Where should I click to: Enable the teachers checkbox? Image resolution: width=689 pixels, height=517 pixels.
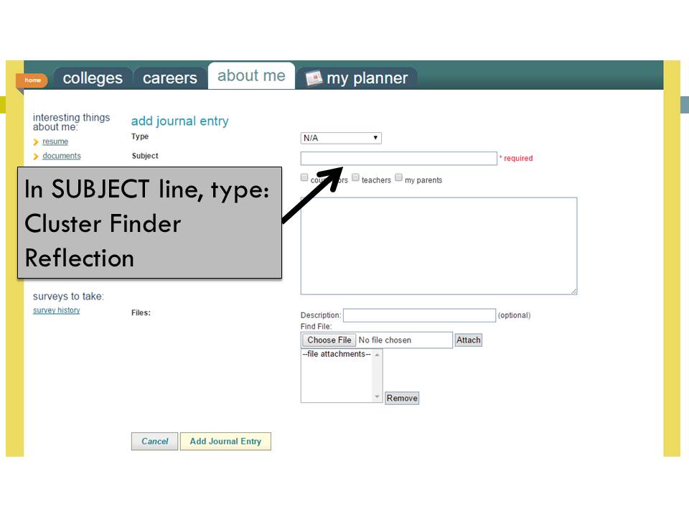coord(355,177)
